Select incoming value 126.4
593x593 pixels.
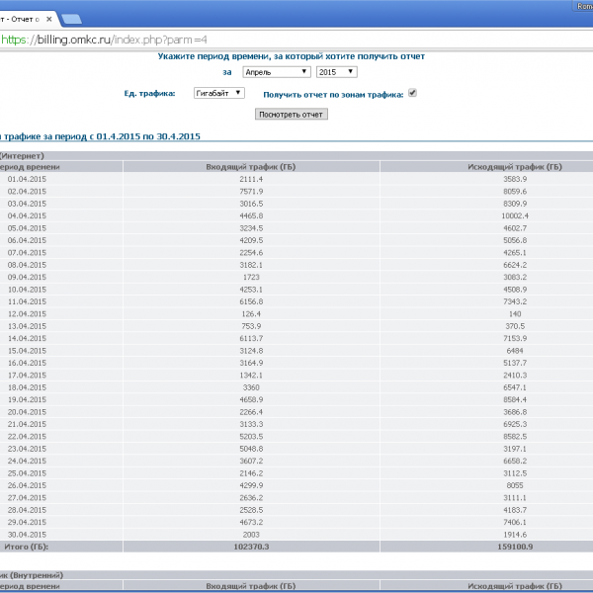251,314
